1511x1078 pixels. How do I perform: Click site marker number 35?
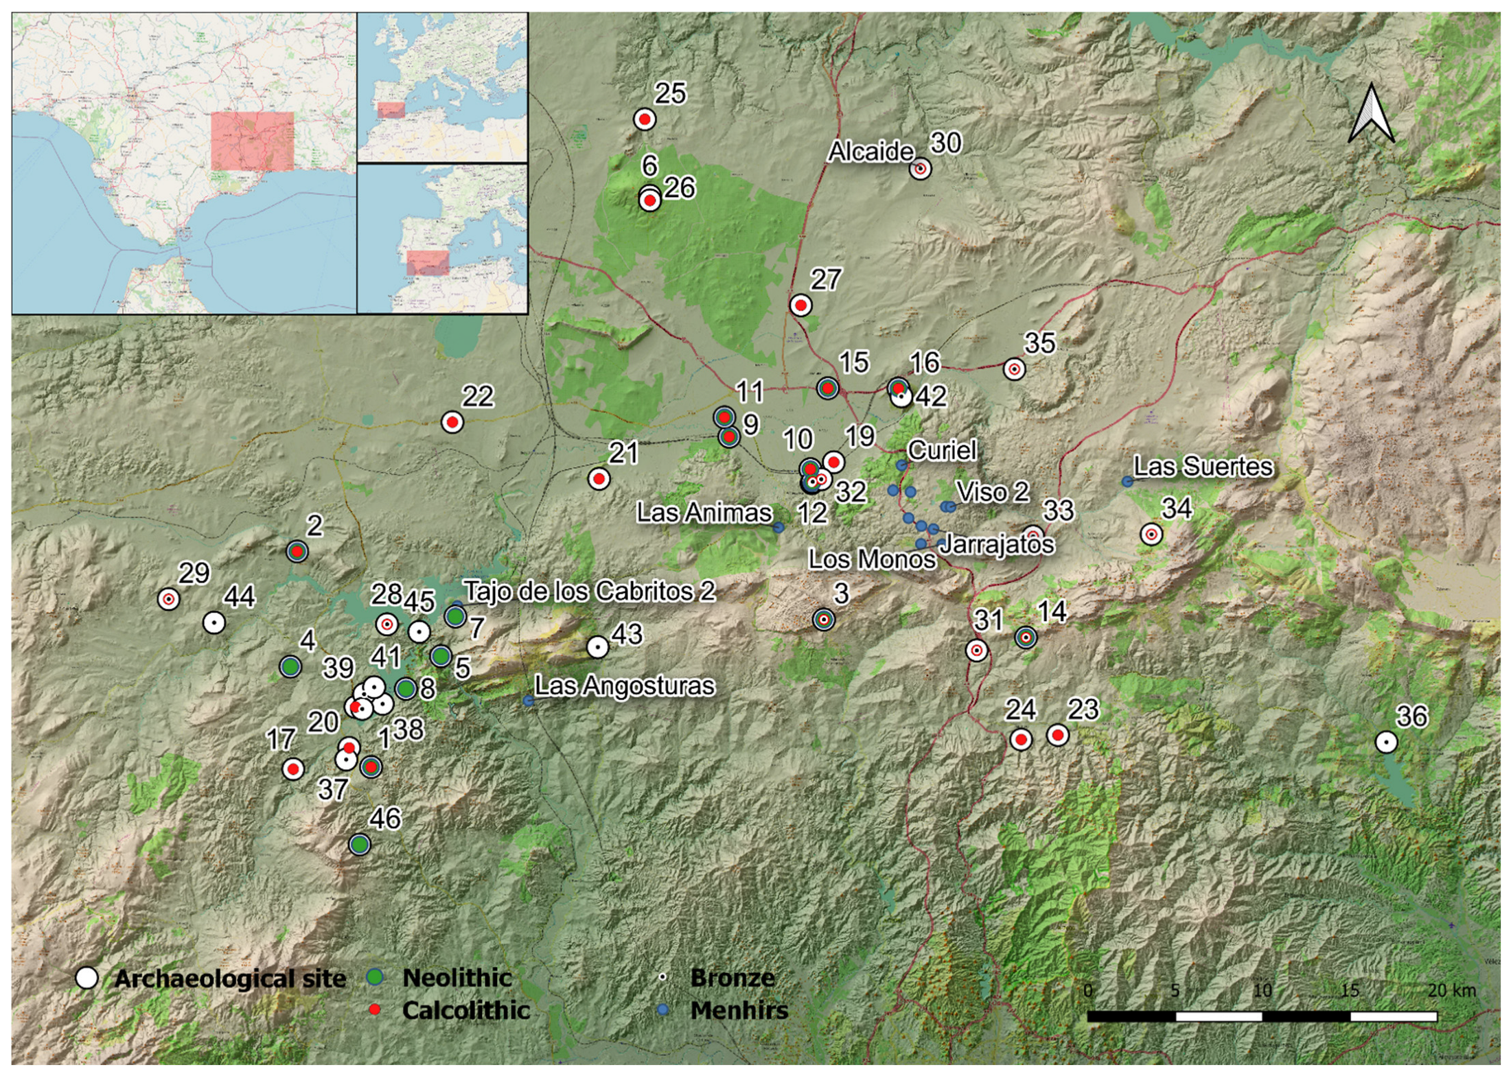pyautogui.click(x=1014, y=369)
